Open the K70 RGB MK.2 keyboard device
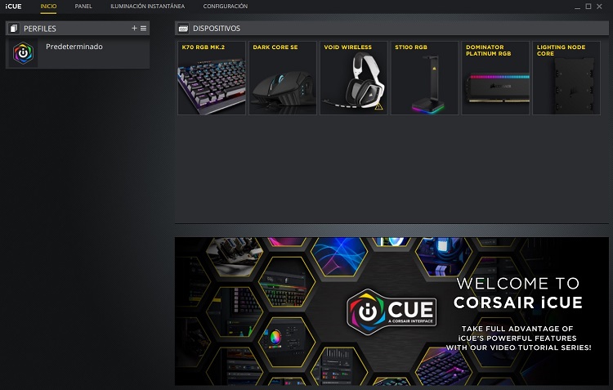The height and width of the screenshot is (390, 613). pos(211,78)
